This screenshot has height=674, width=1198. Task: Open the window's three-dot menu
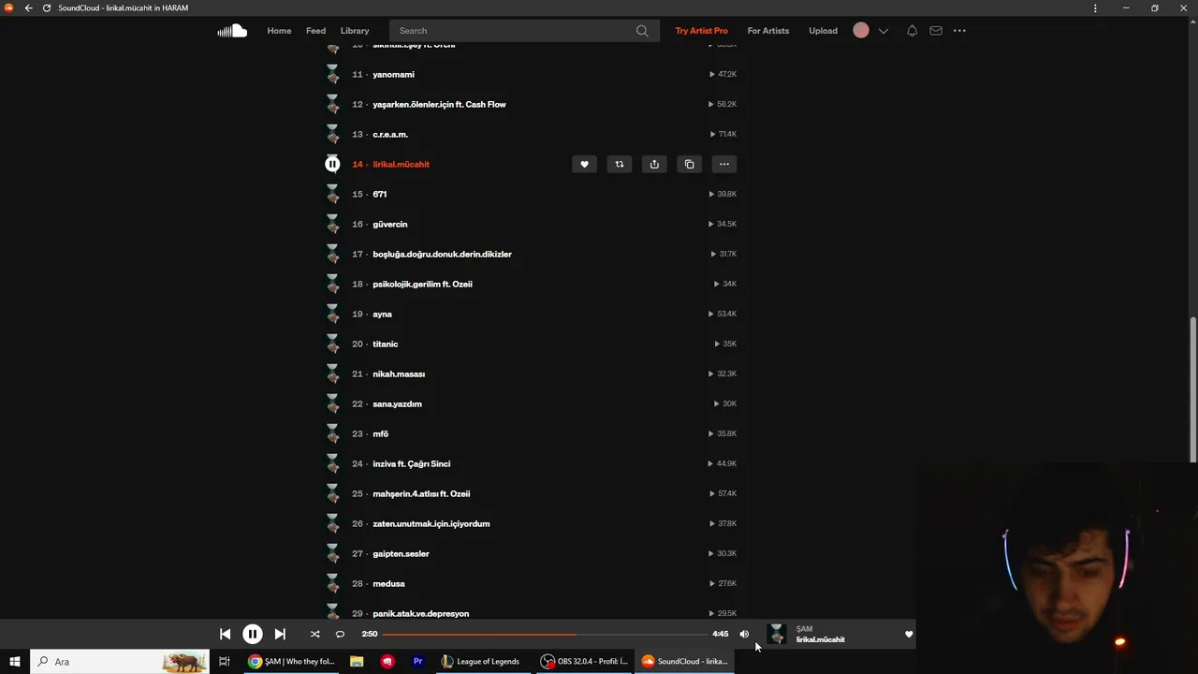[1095, 7]
